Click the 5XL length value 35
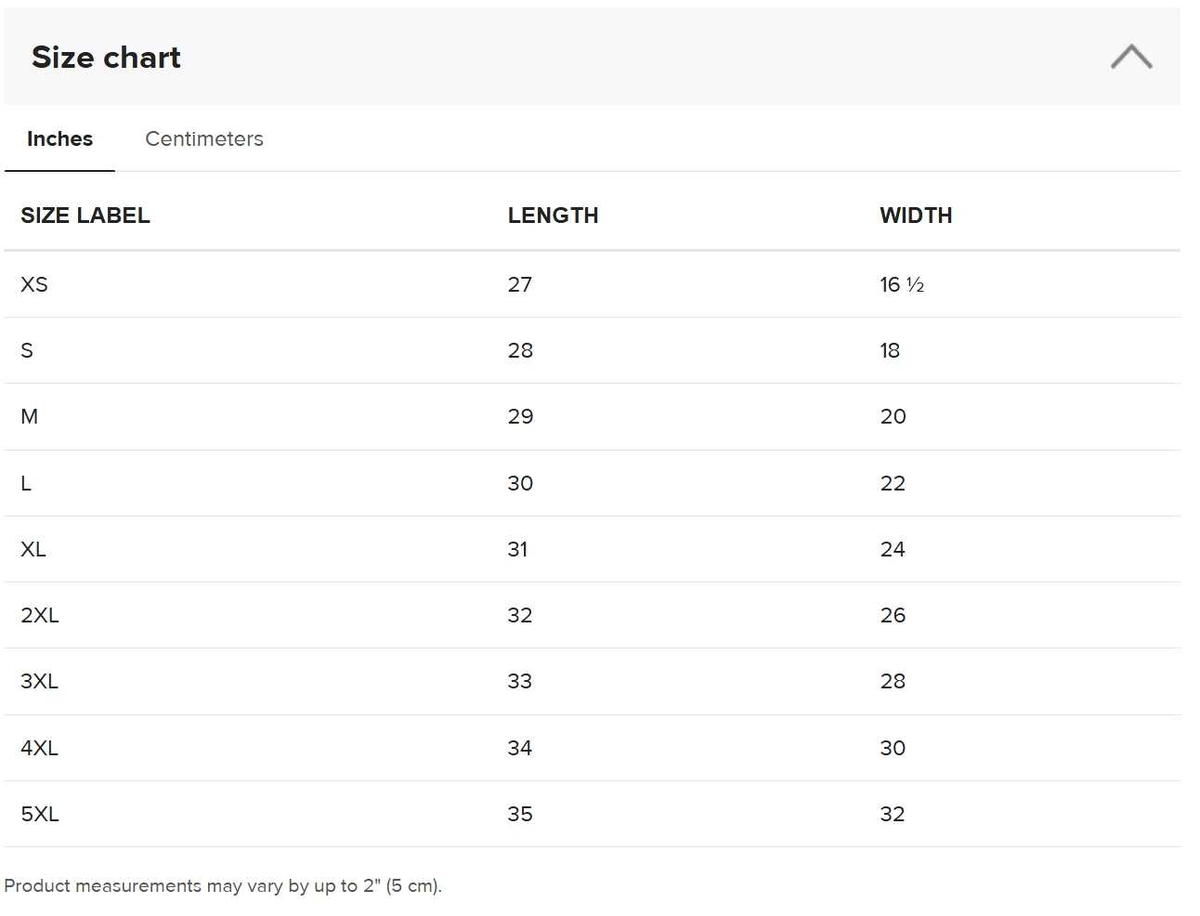Screen dimensions: 1200x916 pyautogui.click(x=520, y=814)
